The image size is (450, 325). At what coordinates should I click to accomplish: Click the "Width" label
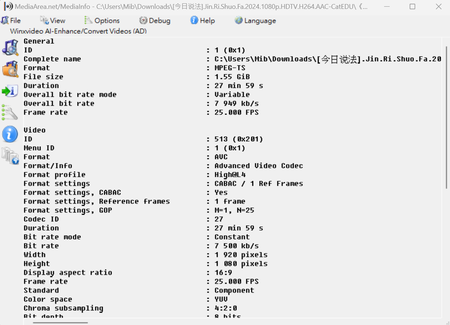click(34, 255)
